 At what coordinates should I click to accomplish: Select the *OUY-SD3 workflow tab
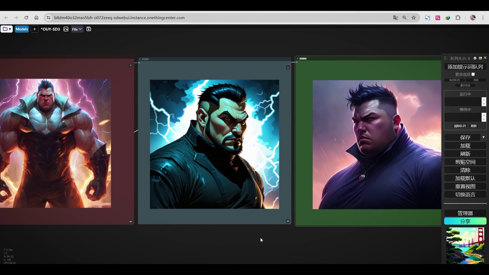click(x=50, y=29)
